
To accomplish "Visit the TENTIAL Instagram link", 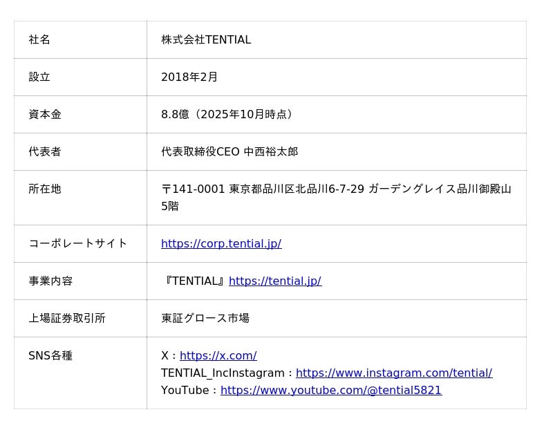I will (x=394, y=373).
